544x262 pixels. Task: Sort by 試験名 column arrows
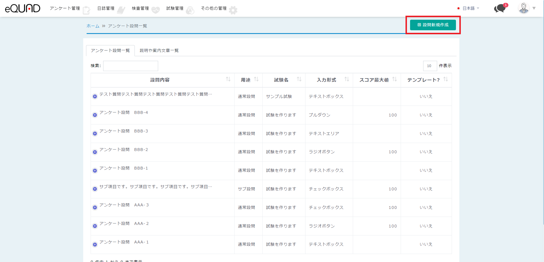coord(299,79)
